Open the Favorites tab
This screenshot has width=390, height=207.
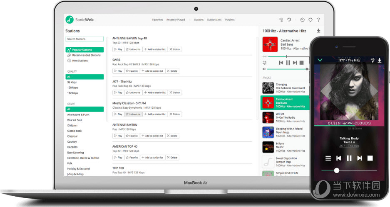[157, 19]
